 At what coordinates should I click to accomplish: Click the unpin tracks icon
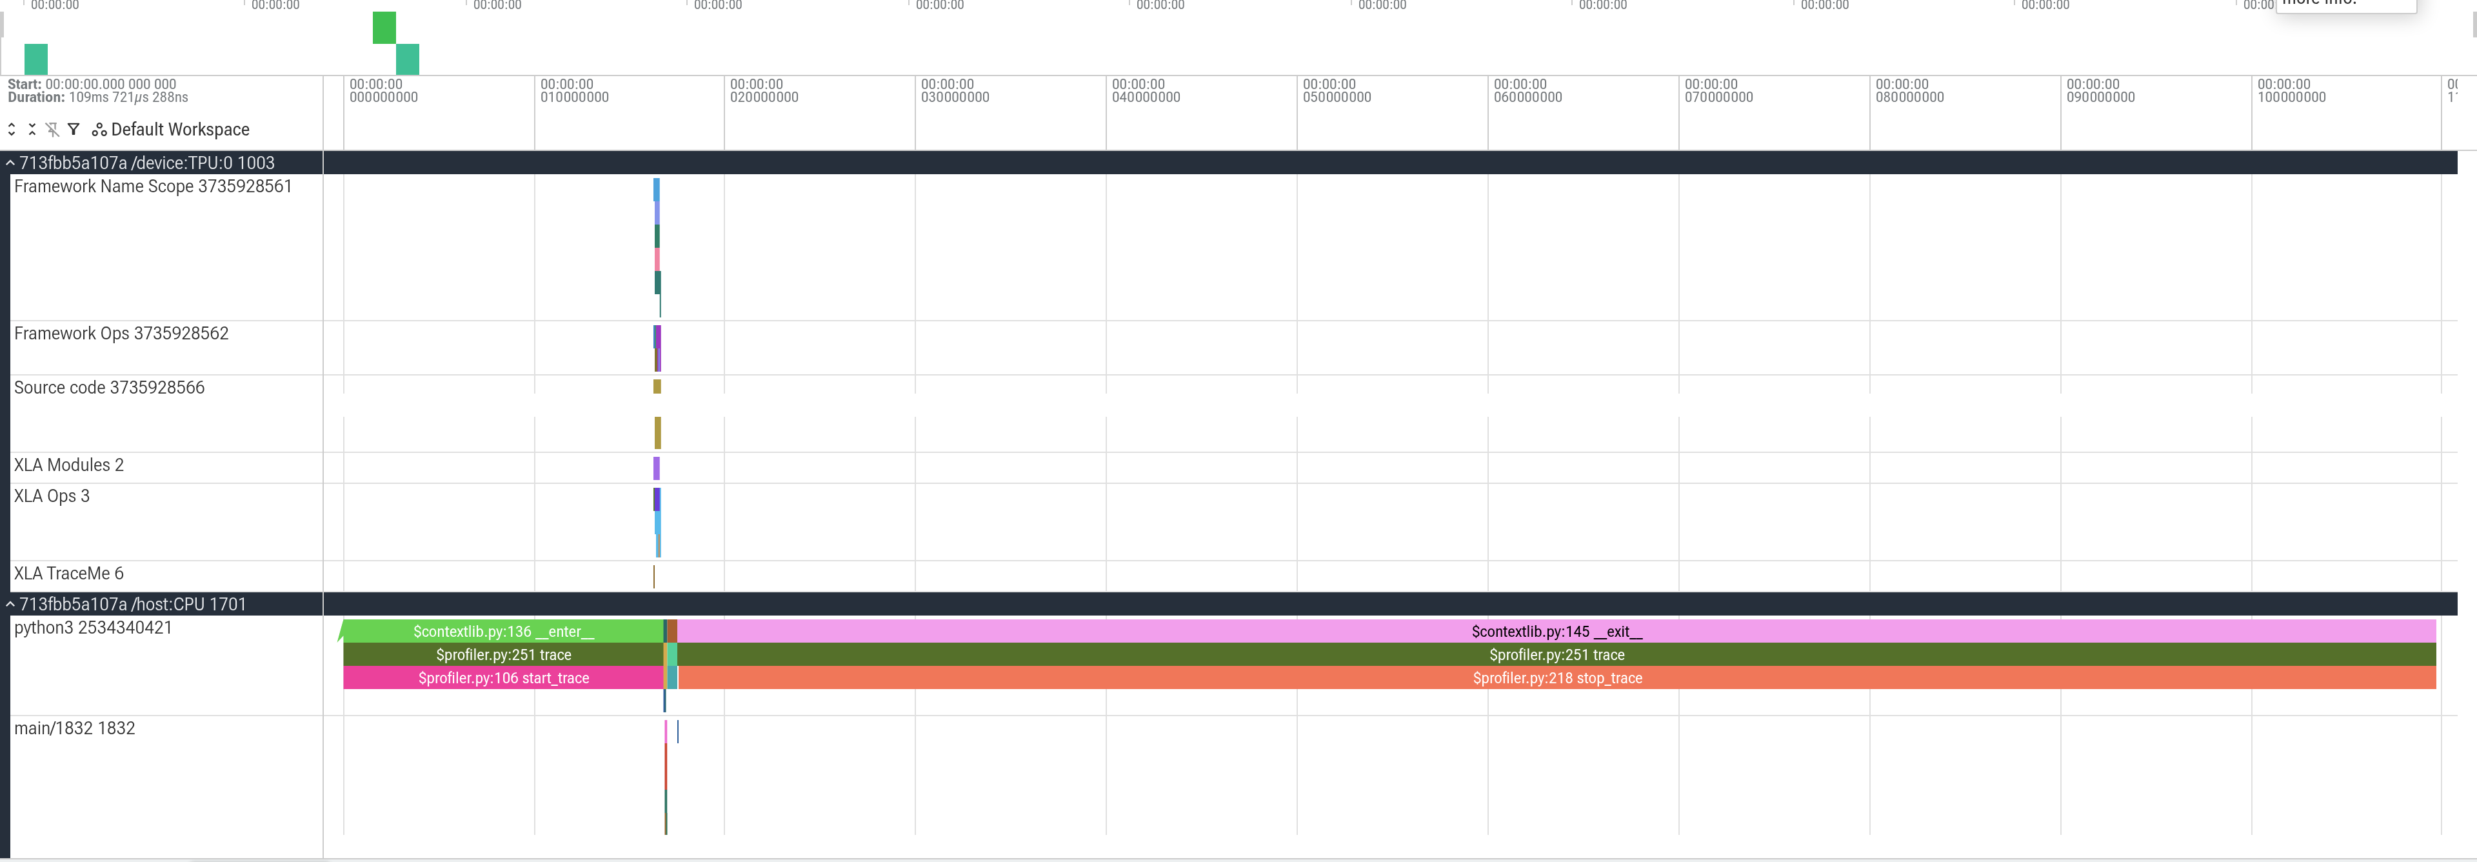tap(52, 129)
